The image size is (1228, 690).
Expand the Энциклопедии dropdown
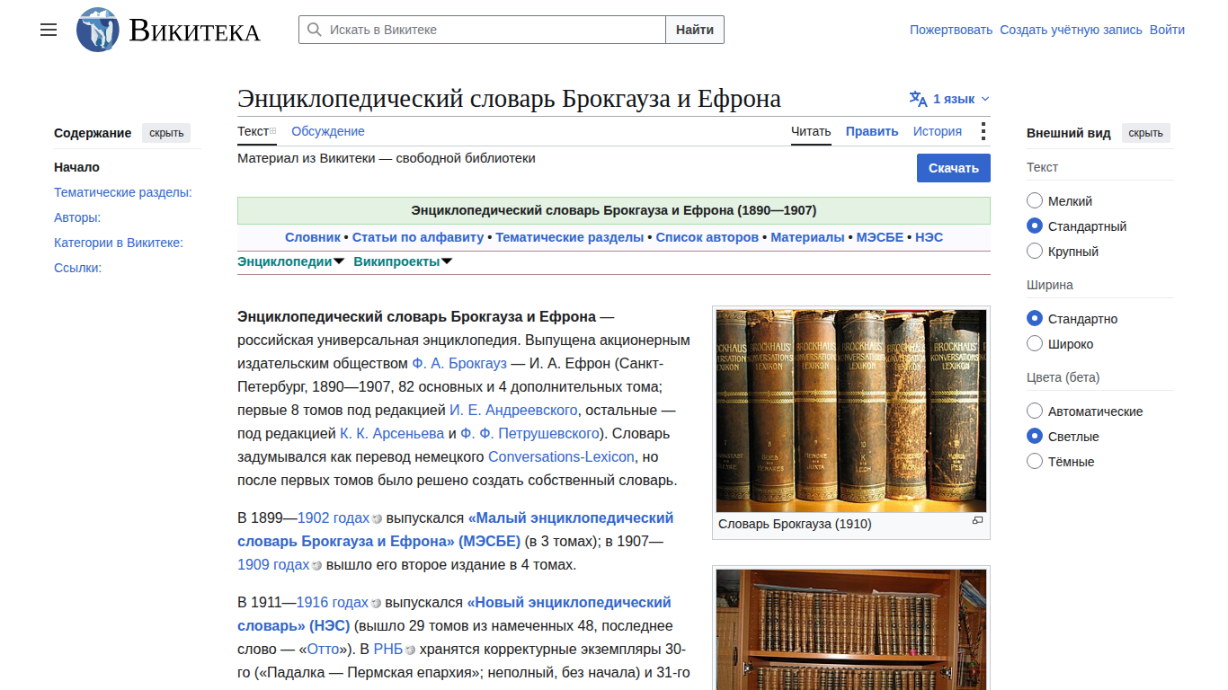click(x=291, y=261)
